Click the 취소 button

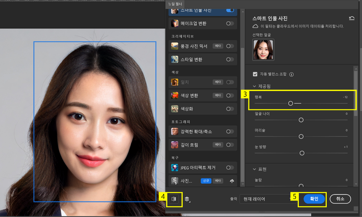tap(340, 199)
